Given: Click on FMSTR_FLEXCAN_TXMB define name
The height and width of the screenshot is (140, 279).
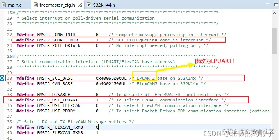Looking at the screenshot, I should [60, 127].
